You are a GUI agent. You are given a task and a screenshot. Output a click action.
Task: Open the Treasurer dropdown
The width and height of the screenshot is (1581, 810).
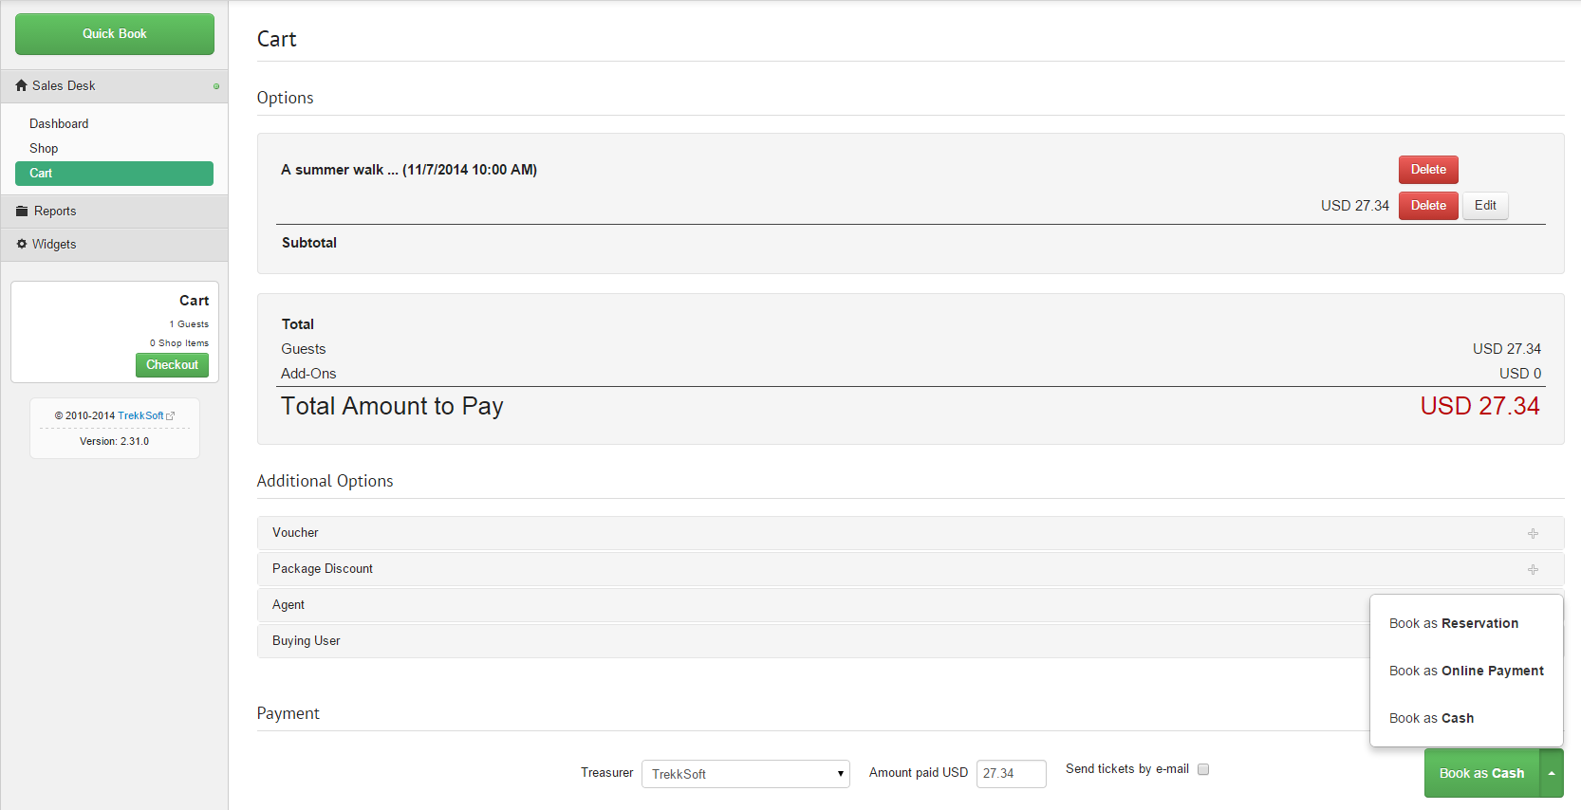(745, 774)
